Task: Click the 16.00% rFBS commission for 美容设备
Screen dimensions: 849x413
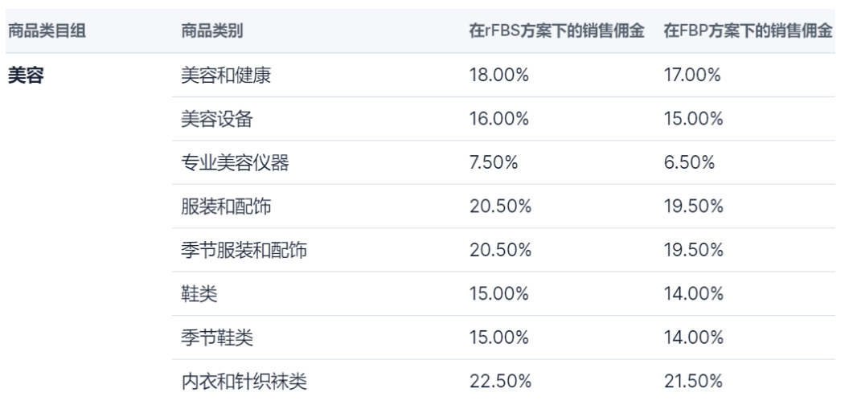Action: pyautogui.click(x=498, y=120)
